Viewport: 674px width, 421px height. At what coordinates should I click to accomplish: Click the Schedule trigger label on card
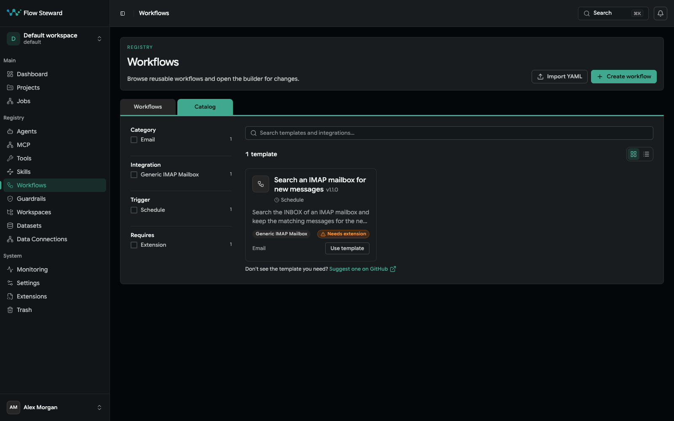tap(289, 200)
